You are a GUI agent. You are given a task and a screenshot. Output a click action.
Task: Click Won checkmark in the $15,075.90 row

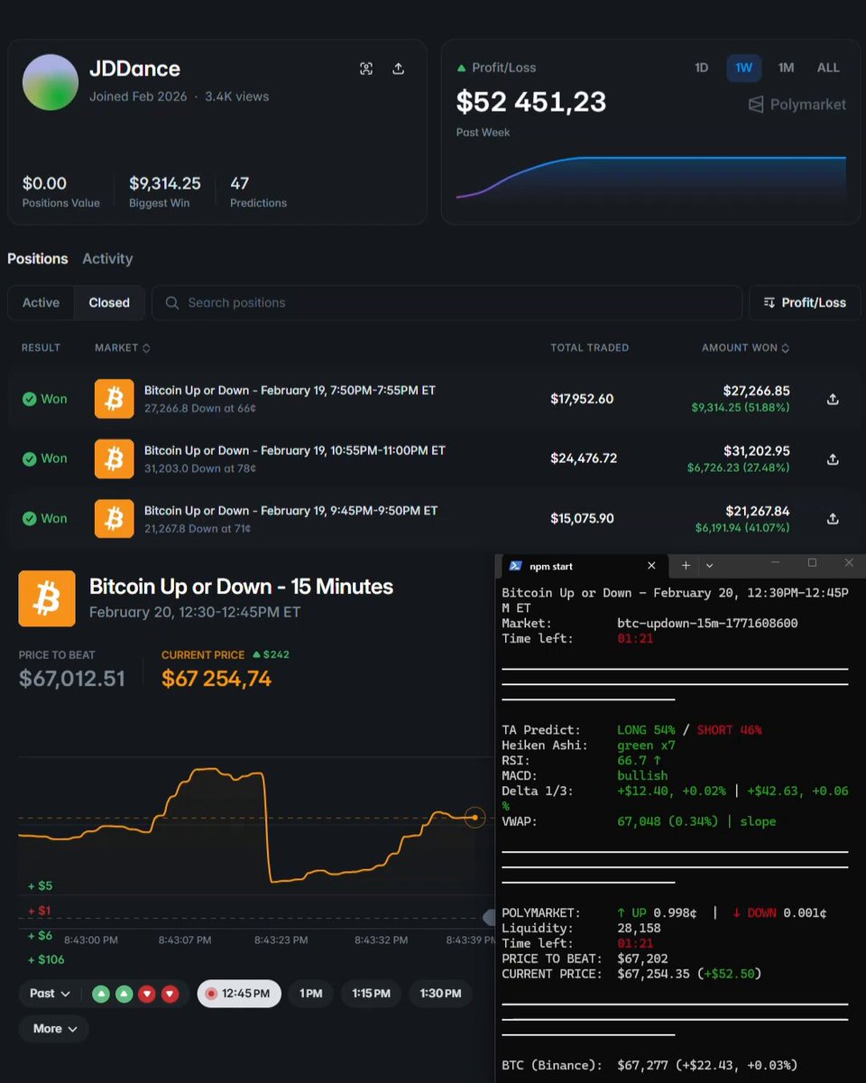coord(29,519)
